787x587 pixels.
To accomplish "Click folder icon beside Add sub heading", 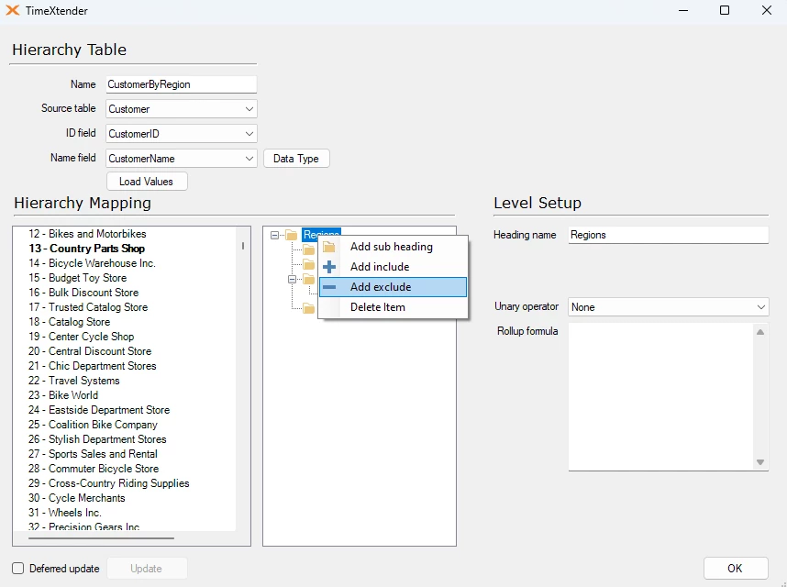I will [329, 247].
